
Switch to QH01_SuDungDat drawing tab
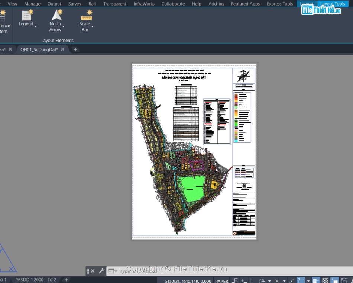point(39,49)
